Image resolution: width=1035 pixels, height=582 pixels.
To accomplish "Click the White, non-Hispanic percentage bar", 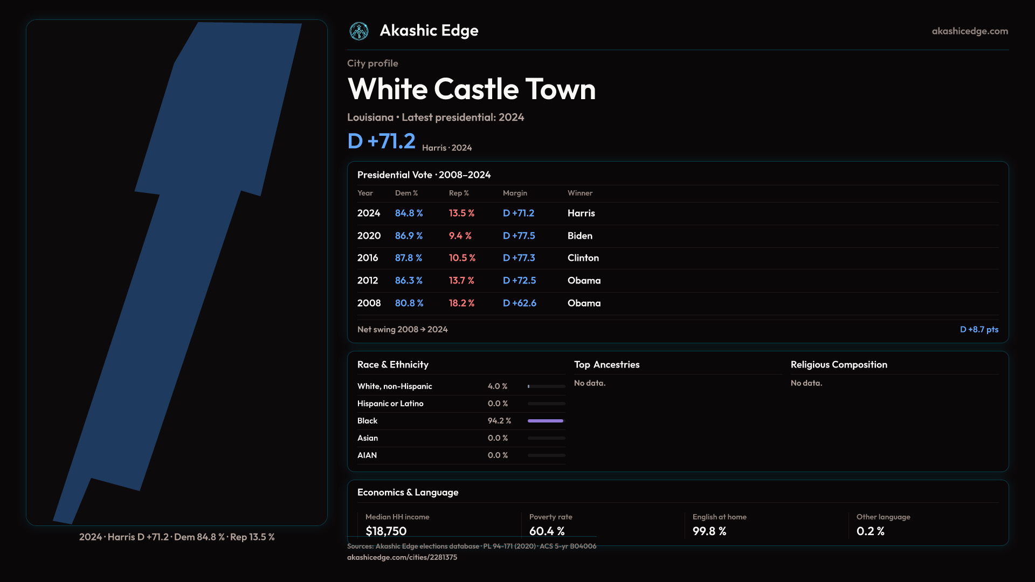I will (x=546, y=386).
